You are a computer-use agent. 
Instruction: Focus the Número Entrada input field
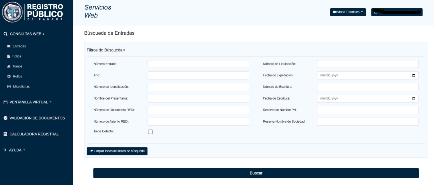point(198,64)
